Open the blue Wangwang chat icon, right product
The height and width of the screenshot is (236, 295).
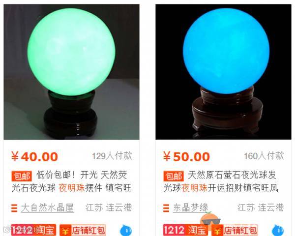pyautogui.click(x=278, y=231)
